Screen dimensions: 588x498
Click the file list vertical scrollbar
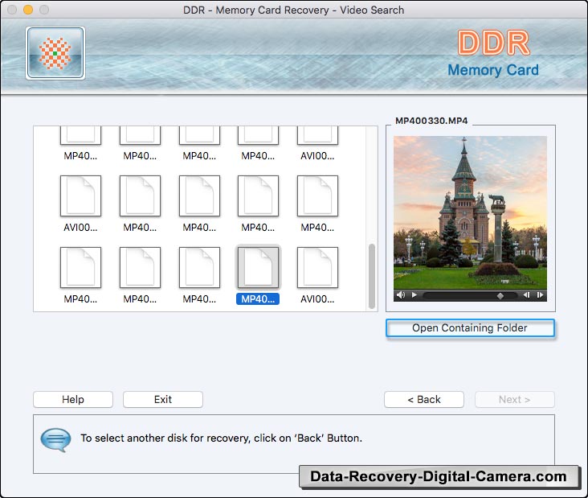tap(372, 276)
